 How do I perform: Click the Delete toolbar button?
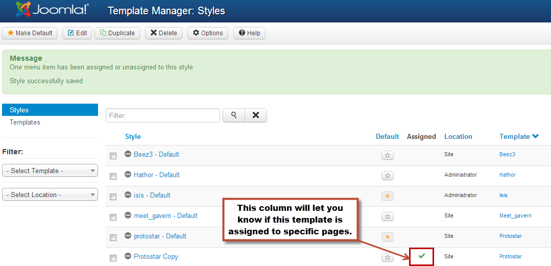[x=163, y=33]
